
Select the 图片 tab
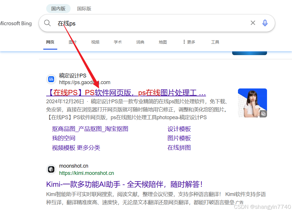[73, 42]
